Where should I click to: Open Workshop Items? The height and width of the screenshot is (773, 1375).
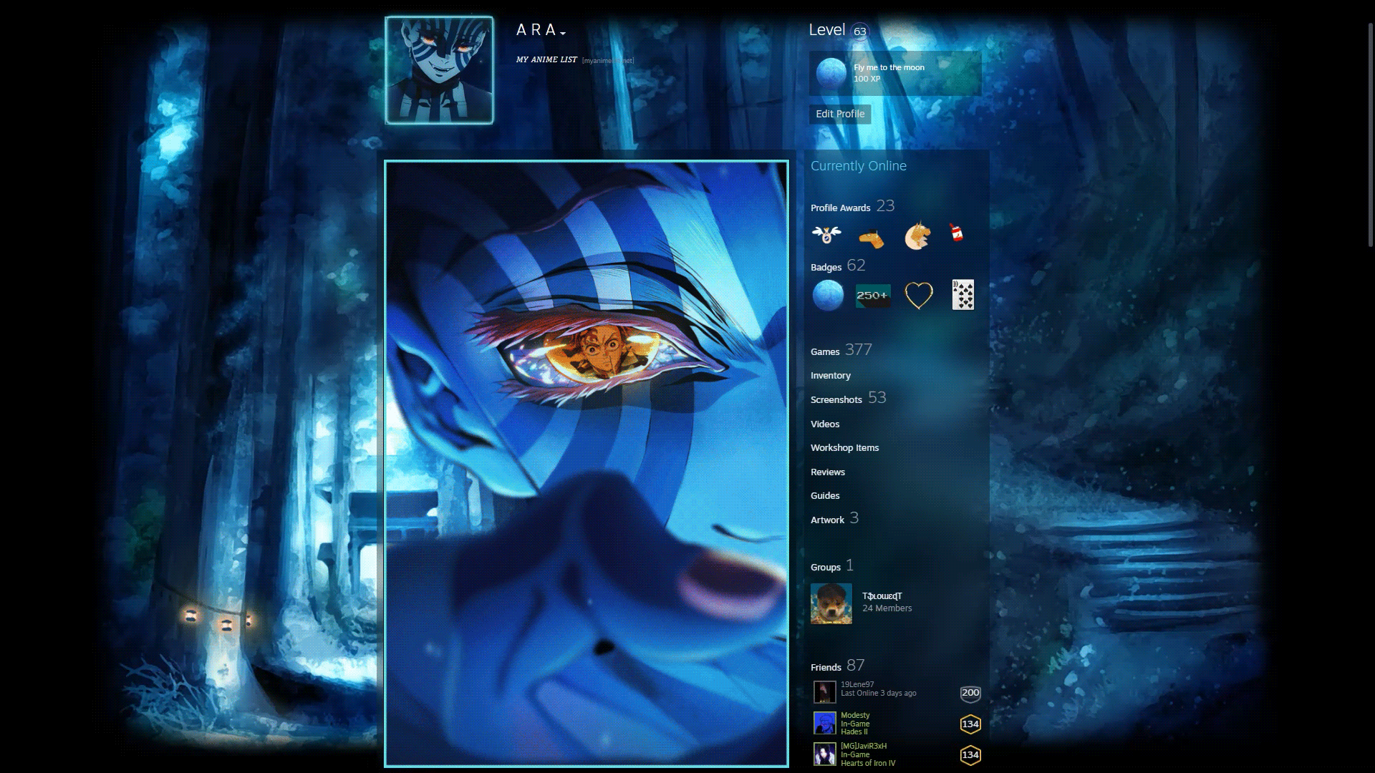pyautogui.click(x=845, y=448)
